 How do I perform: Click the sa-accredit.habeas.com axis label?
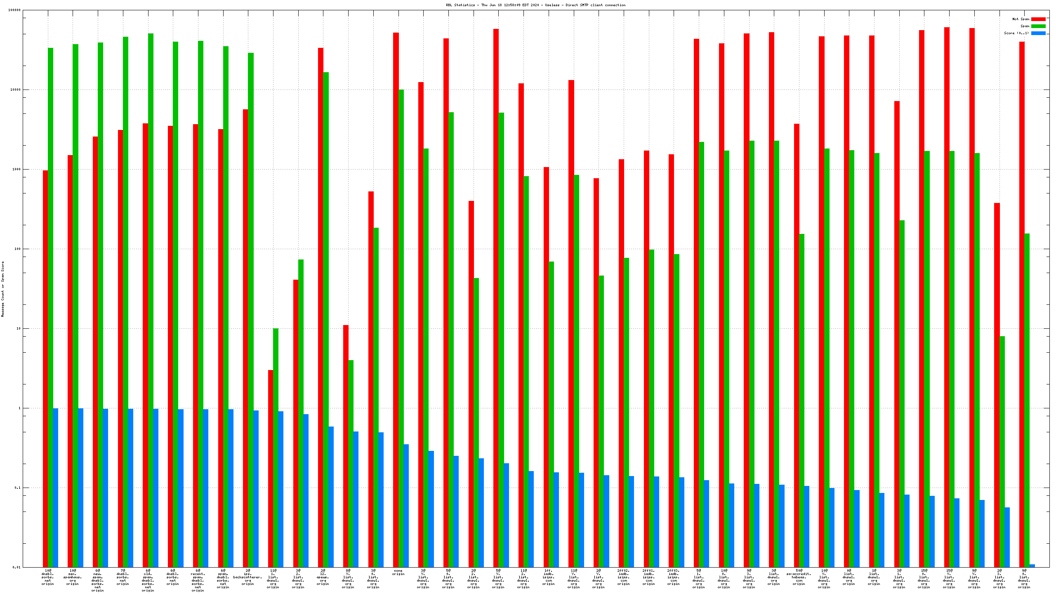[799, 577]
